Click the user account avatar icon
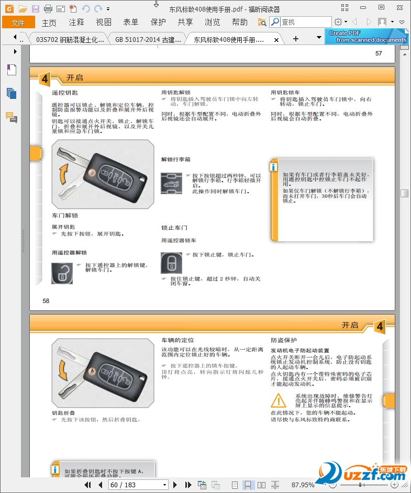 [382, 22]
